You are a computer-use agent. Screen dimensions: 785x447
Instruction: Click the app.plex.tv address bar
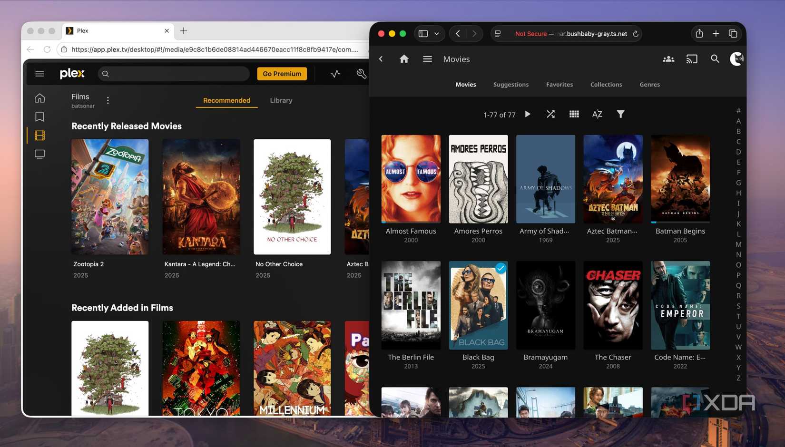click(214, 49)
